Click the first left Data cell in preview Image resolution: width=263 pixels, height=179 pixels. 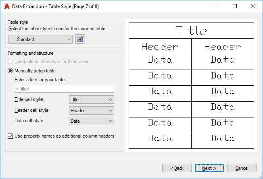click(160, 60)
